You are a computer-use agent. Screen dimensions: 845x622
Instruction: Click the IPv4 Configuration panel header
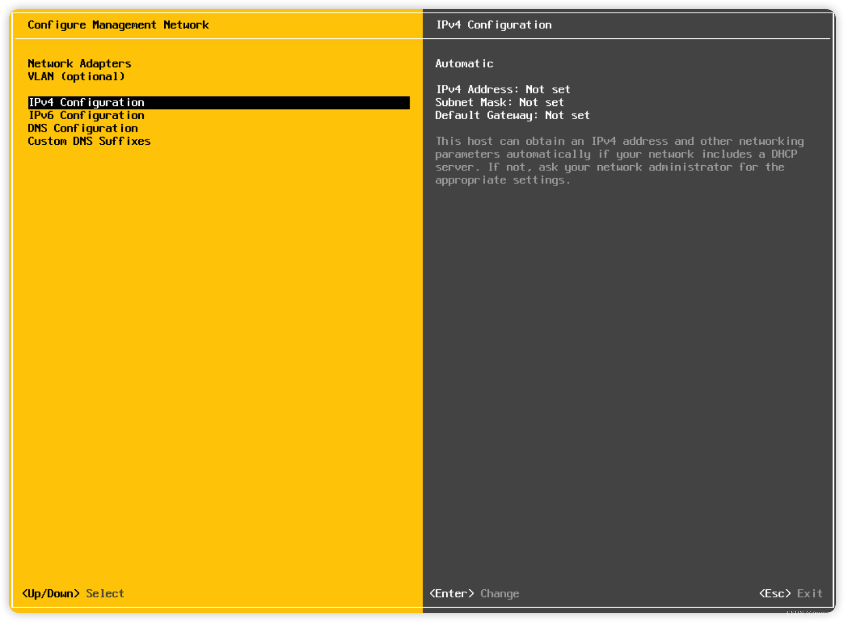tap(493, 25)
